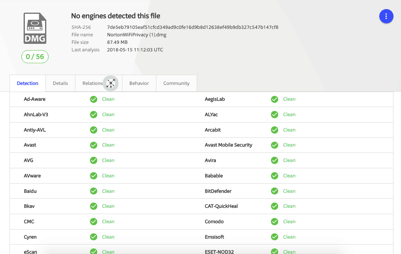Open the relations graph icon
This screenshot has height=254, width=401.
pyautogui.click(x=111, y=83)
